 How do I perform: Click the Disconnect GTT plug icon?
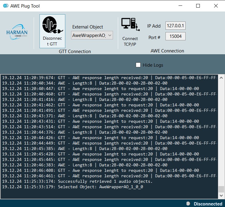(x=52, y=25)
